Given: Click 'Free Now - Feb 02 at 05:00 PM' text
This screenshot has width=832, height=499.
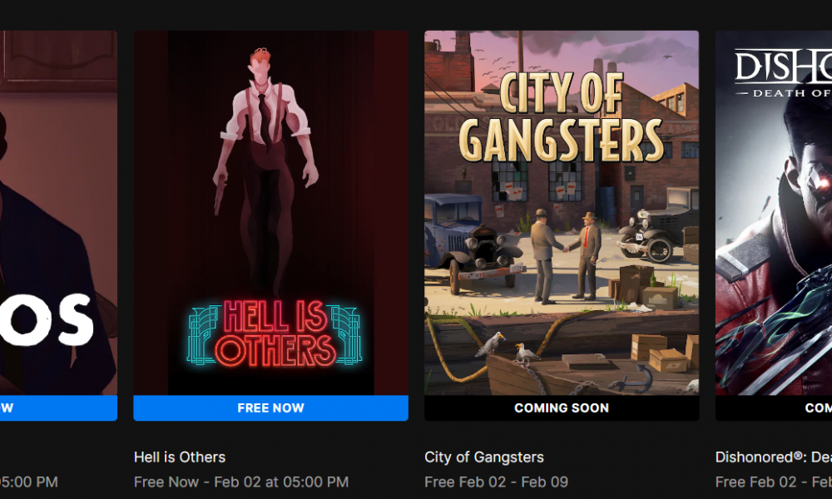Looking at the screenshot, I should [241, 482].
